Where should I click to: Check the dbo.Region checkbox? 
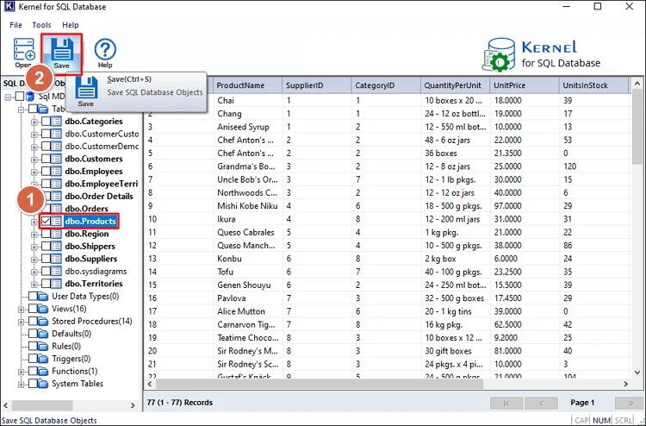click(47, 234)
